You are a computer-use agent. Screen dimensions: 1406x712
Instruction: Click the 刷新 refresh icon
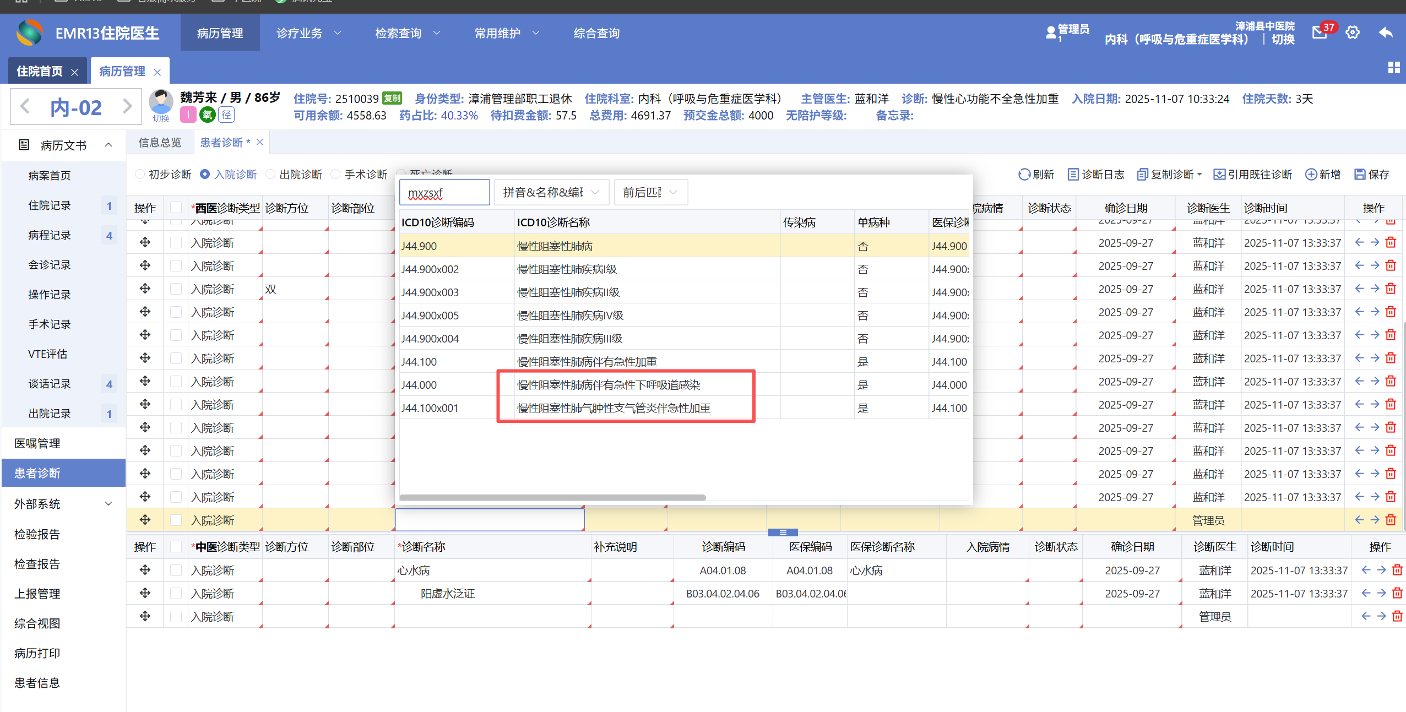pos(1024,175)
